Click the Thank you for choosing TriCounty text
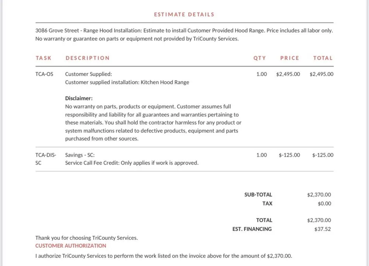The image size is (369, 266). point(86,238)
